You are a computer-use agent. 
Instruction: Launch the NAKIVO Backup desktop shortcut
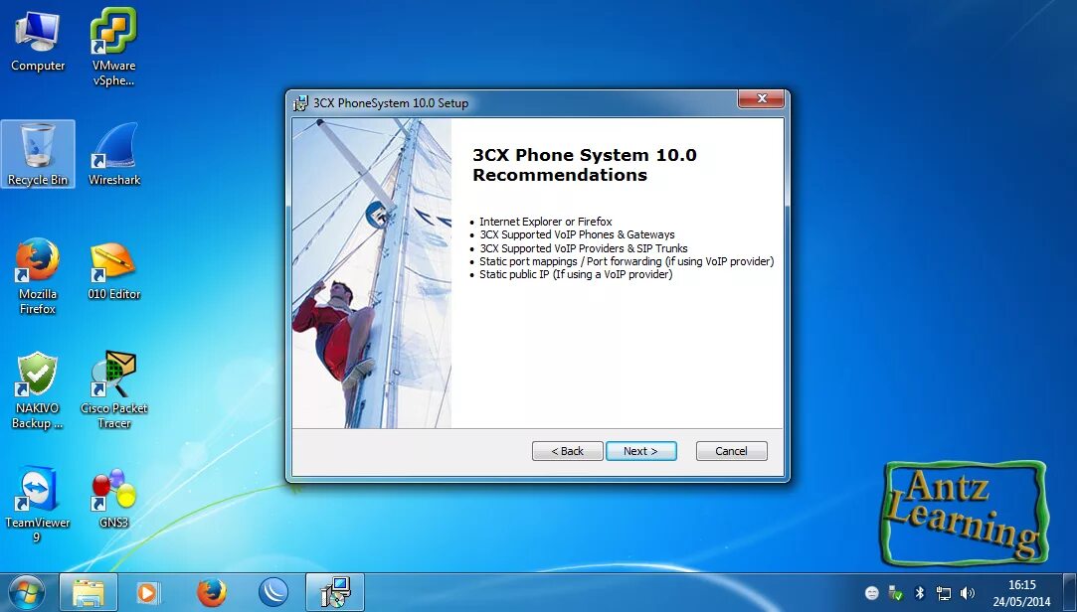38,390
